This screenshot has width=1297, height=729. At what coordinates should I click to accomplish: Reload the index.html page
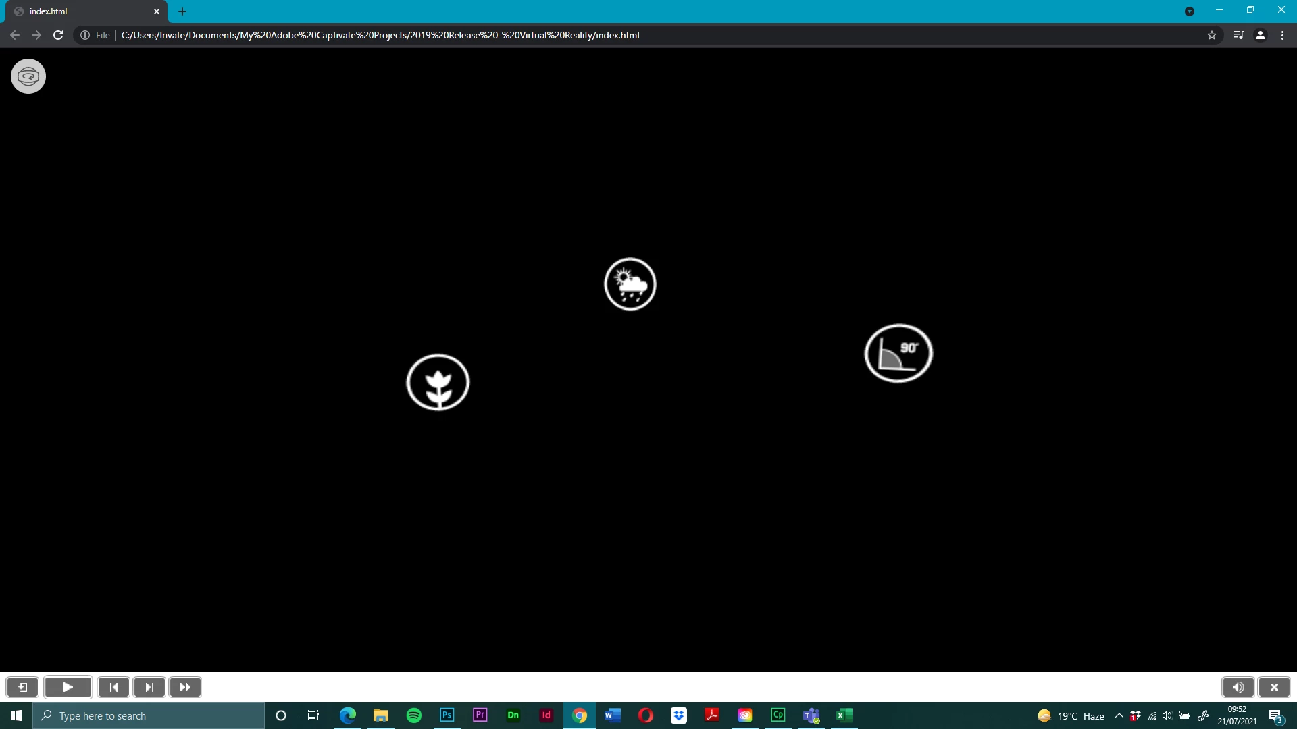click(58, 35)
